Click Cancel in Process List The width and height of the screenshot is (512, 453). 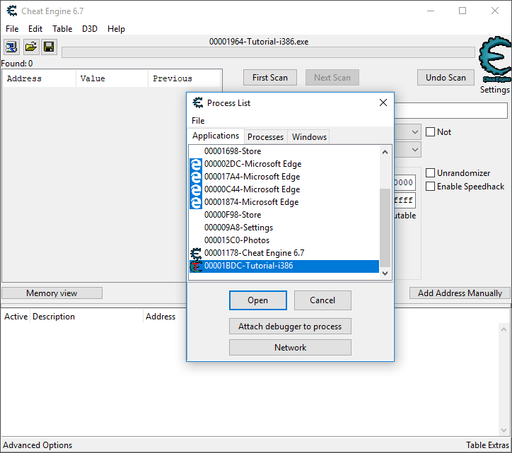click(x=322, y=300)
